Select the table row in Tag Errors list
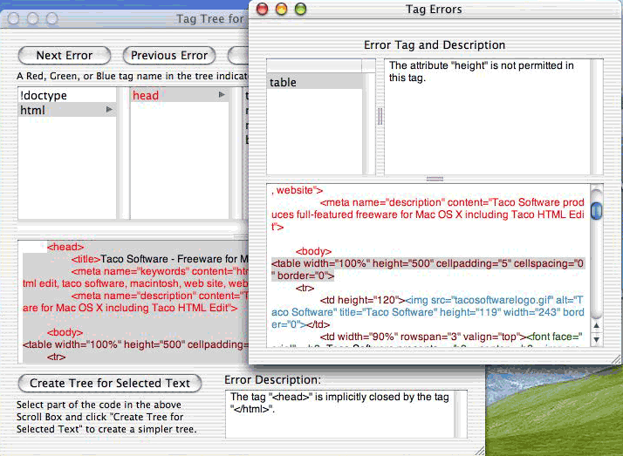623x456 pixels. pos(314,82)
